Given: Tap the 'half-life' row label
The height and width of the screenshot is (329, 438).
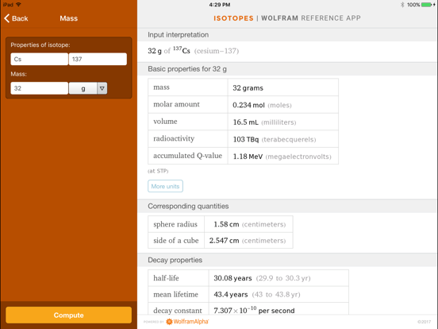Looking at the screenshot, I should coord(166,278).
